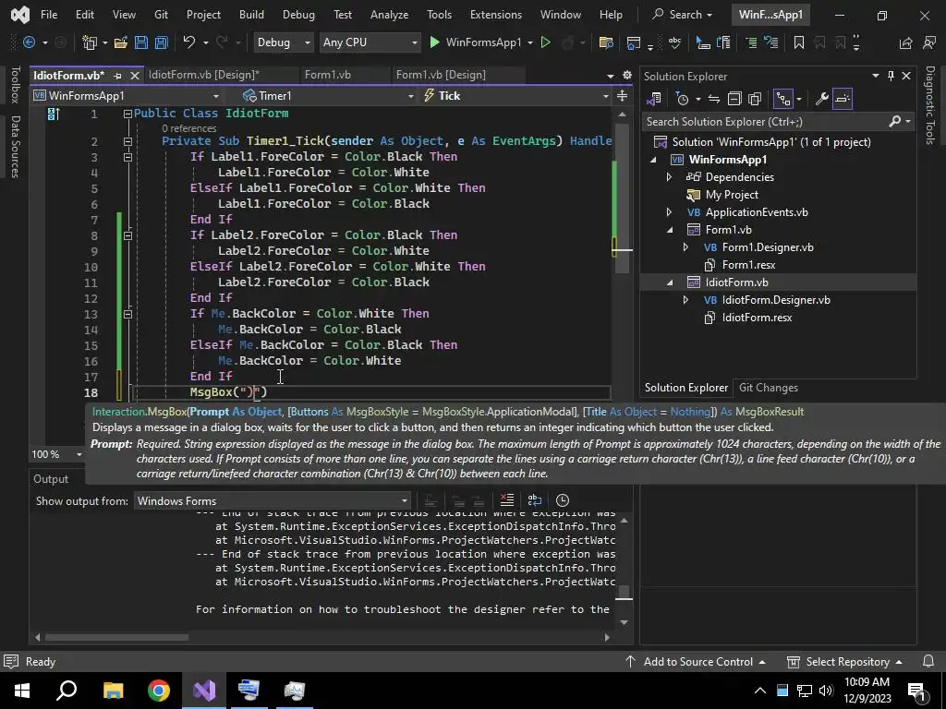
Task: Toggle a bookmark with the bookmark icon
Action: click(x=799, y=42)
